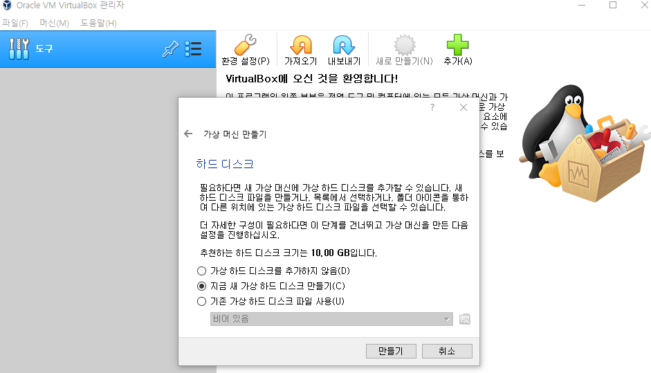
Task: Open the 머신(M) menu
Action: click(54, 24)
